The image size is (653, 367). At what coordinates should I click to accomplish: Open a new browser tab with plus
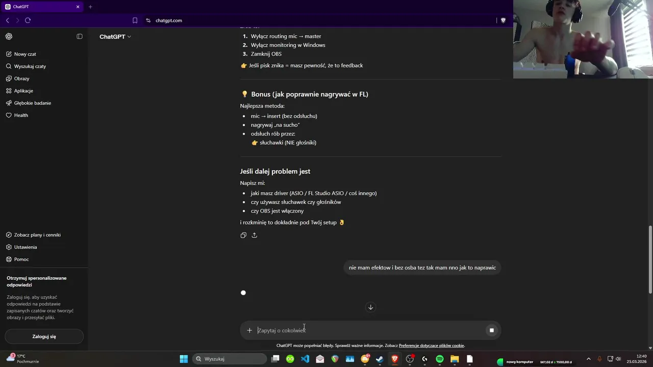[x=90, y=7]
